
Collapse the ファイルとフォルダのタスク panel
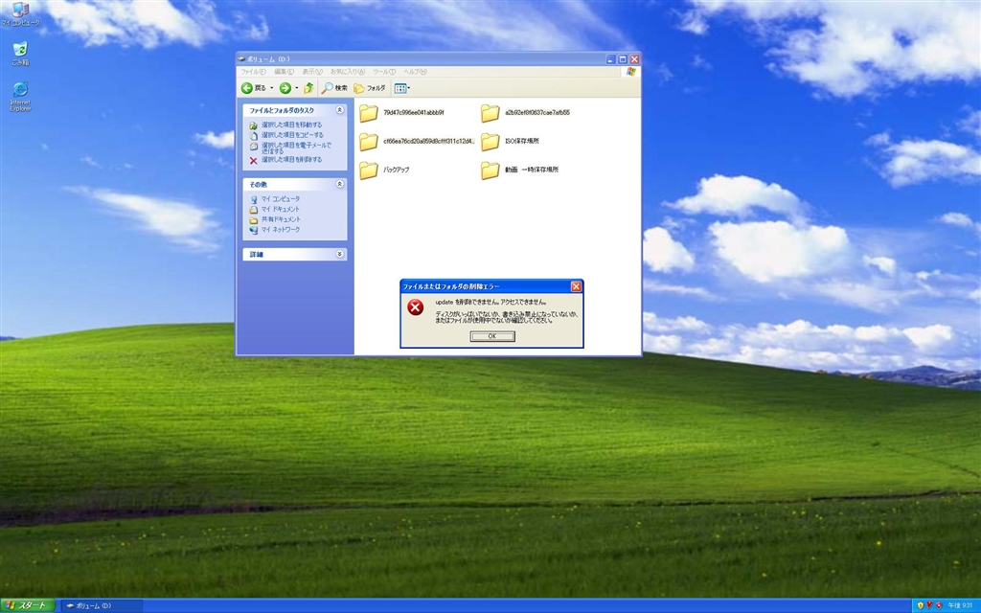click(x=340, y=110)
